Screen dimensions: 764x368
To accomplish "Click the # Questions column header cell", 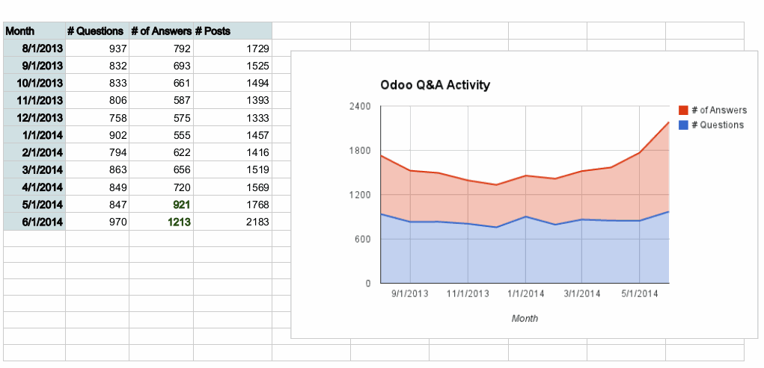I will pyautogui.click(x=97, y=31).
